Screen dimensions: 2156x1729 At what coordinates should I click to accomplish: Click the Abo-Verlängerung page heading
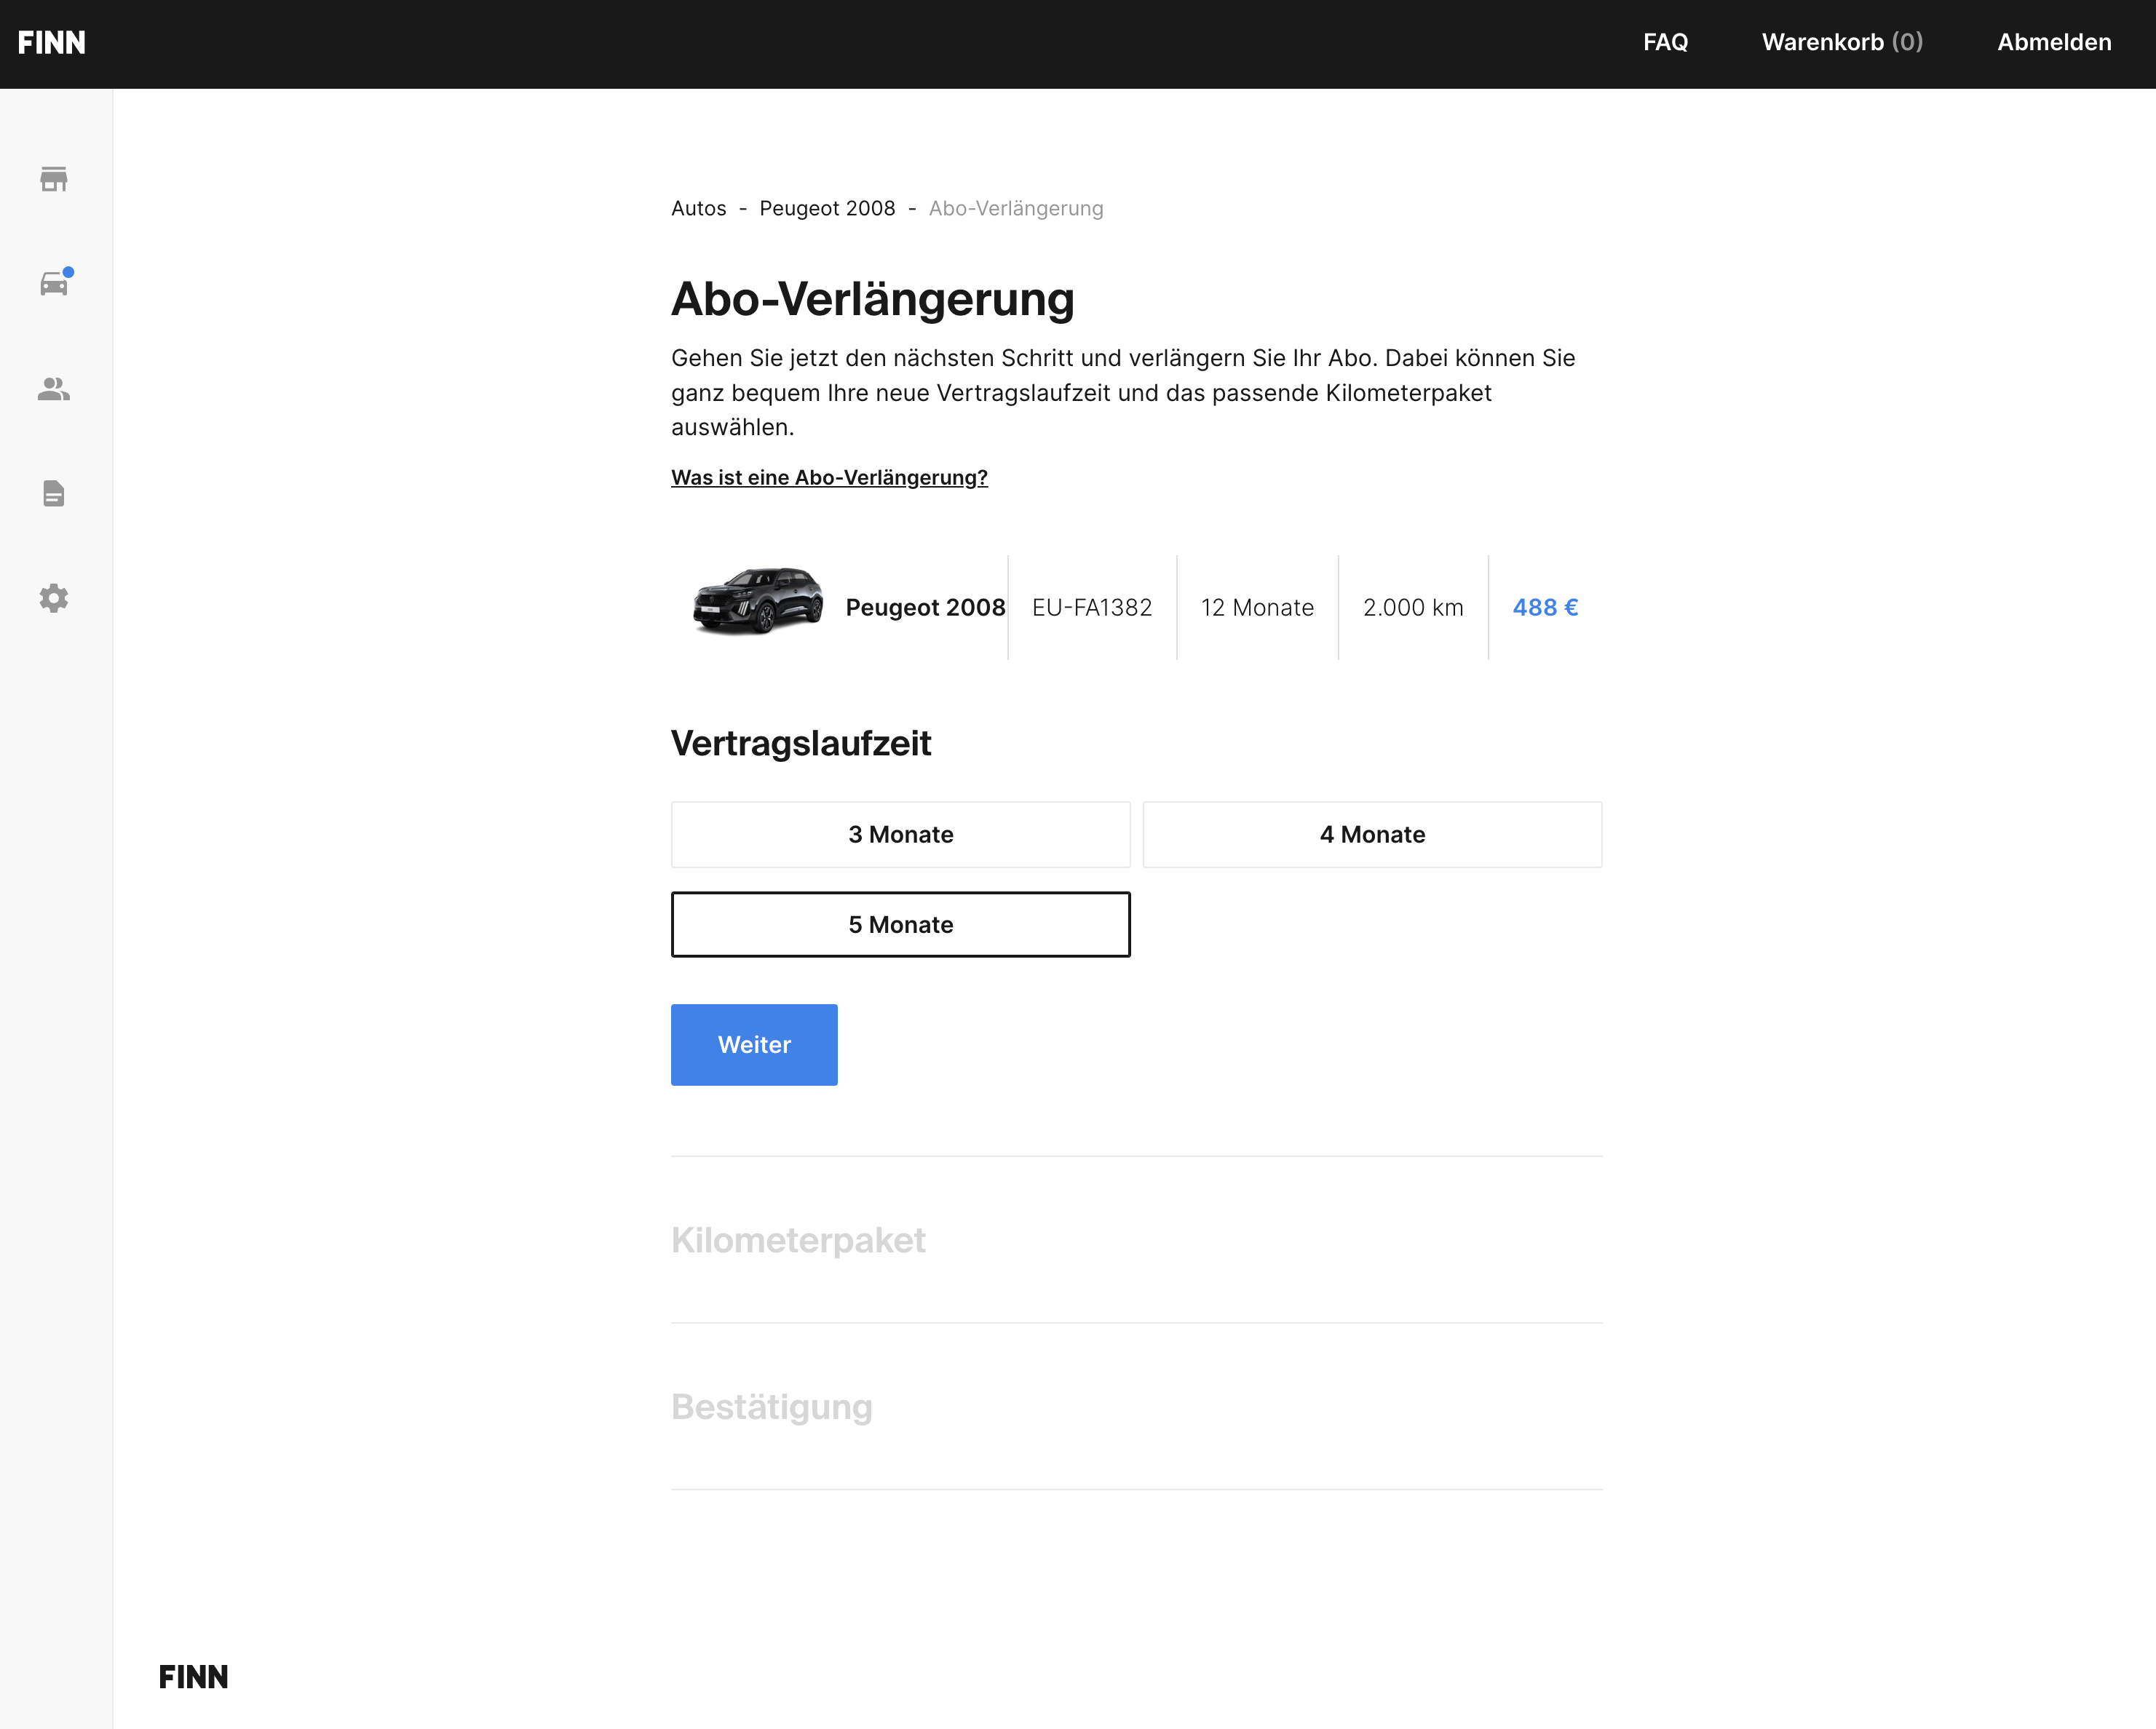872,299
